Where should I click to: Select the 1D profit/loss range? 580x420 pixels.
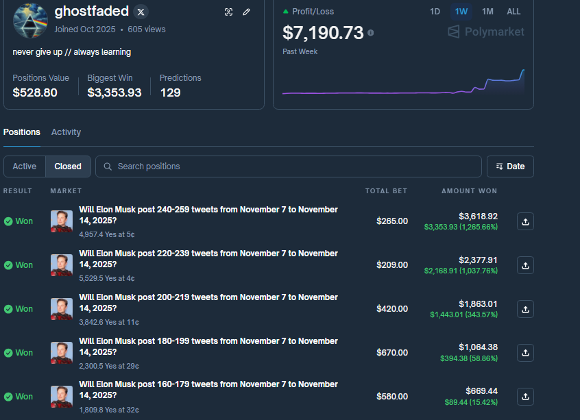[435, 12]
